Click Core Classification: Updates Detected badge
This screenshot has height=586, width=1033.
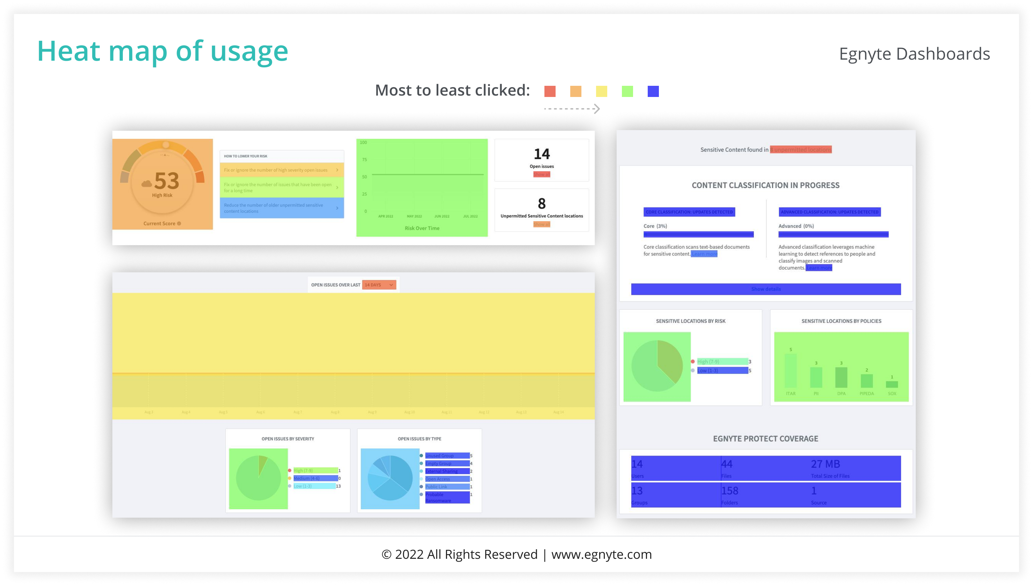(x=689, y=212)
